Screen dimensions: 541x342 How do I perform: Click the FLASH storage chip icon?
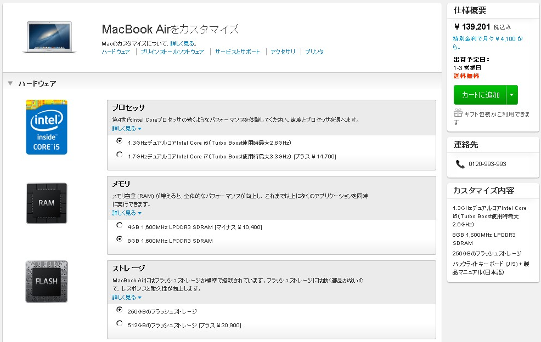[47, 282]
